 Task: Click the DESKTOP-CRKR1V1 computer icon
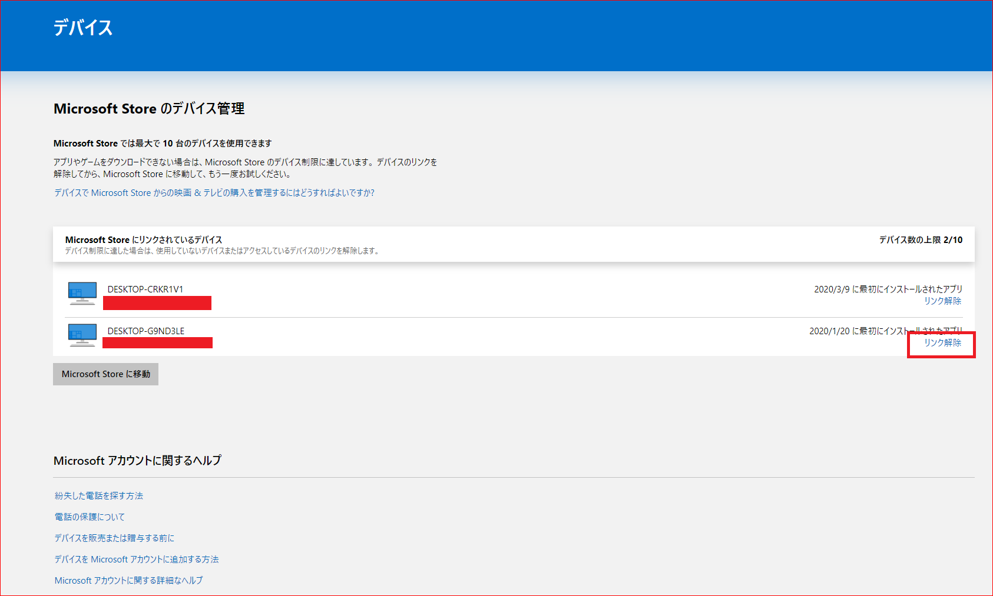(x=82, y=293)
